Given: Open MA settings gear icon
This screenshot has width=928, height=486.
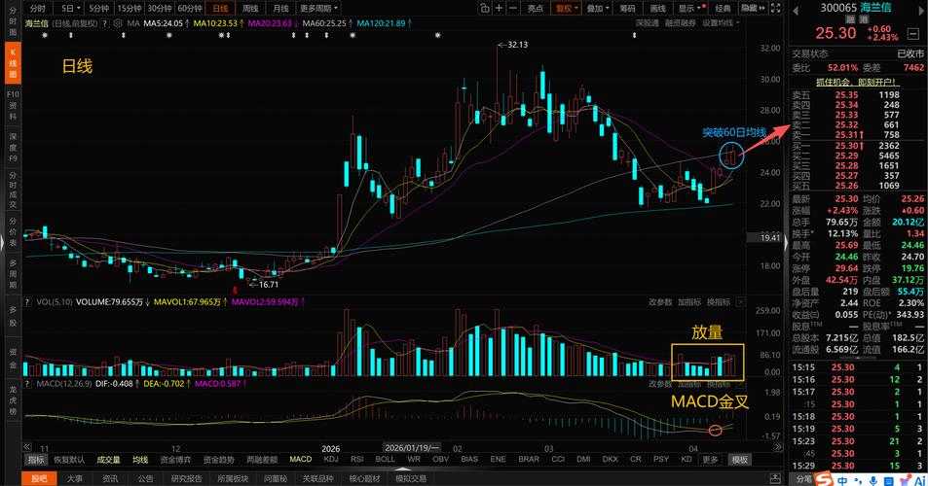Looking at the screenshot, I should [x=117, y=23].
